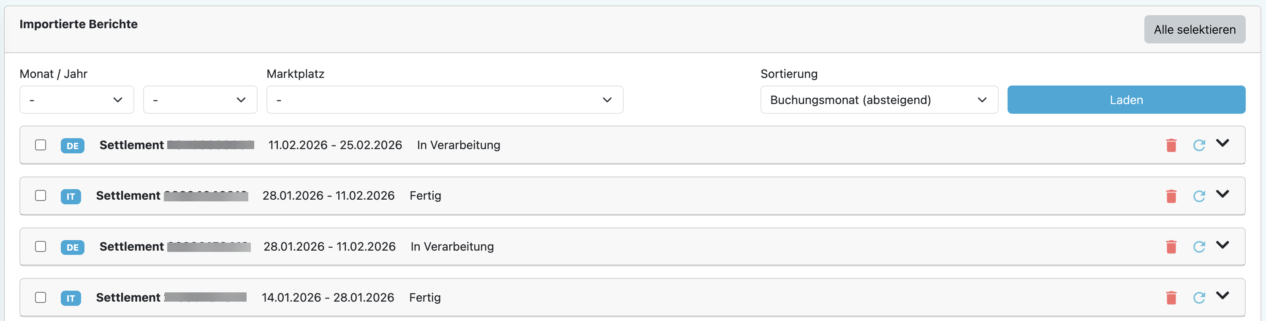Click the Laden button

coord(1126,100)
